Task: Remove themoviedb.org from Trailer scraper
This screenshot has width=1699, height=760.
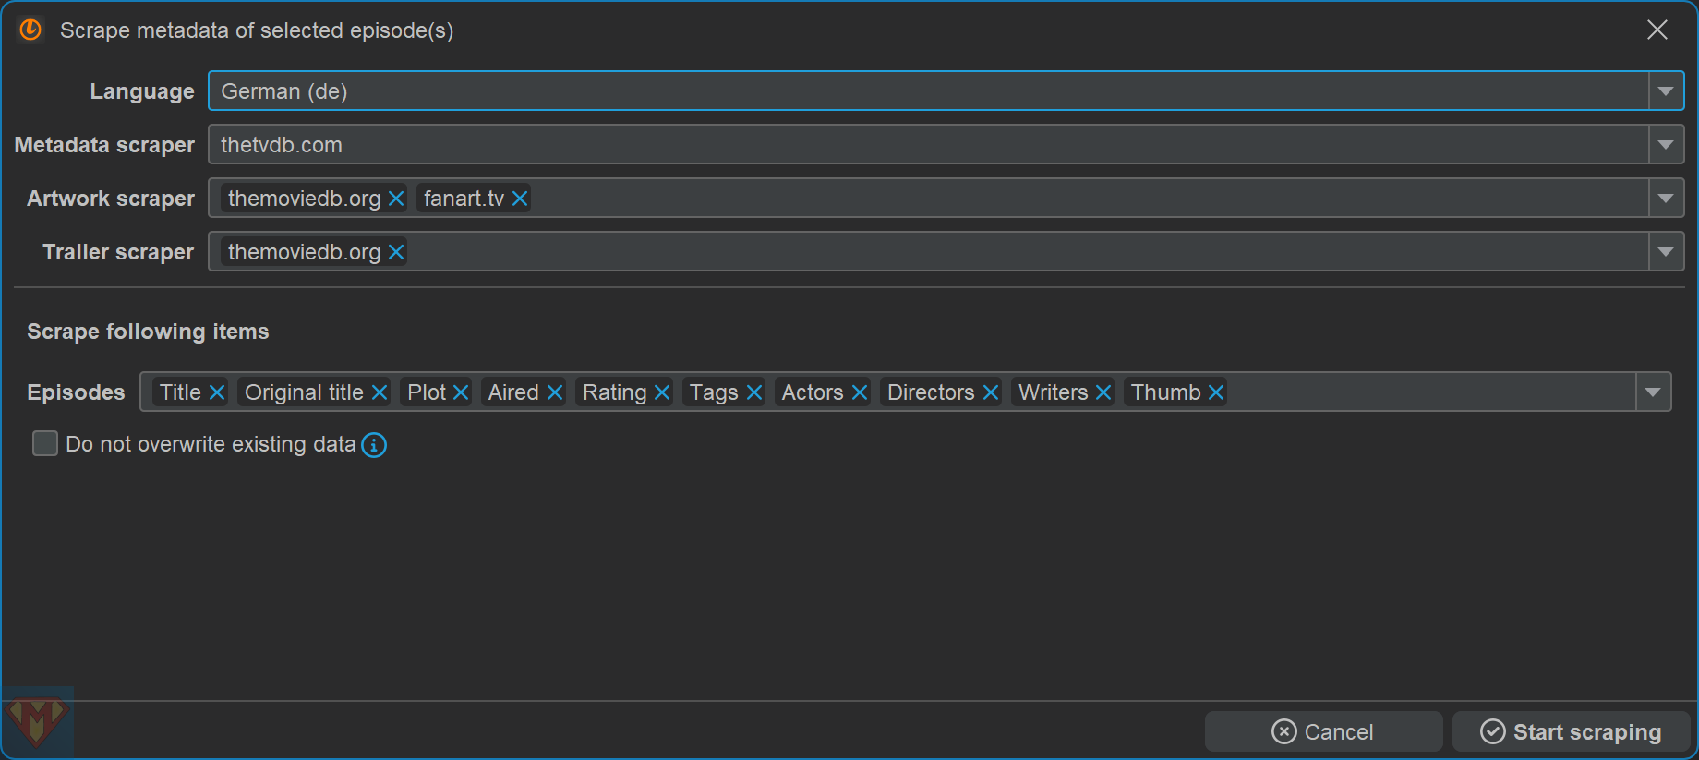Action: (396, 252)
